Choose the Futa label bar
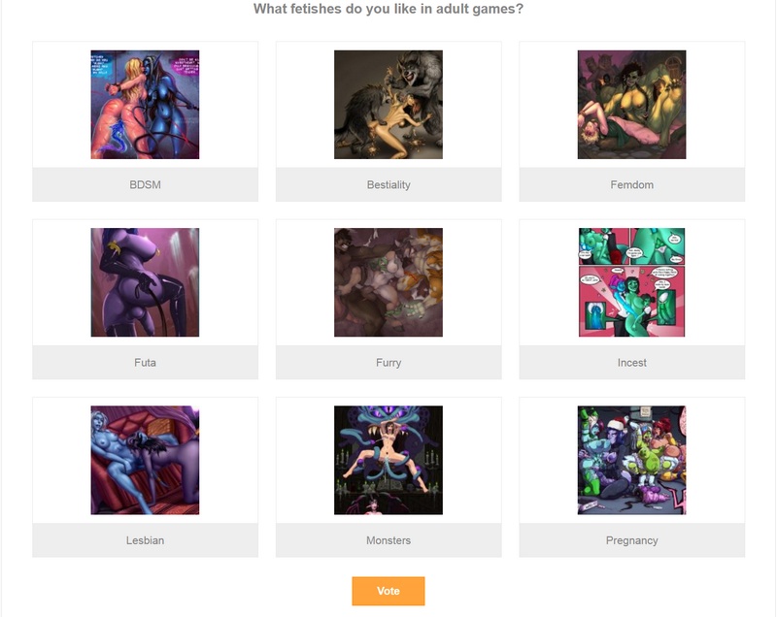777x617 pixels. [145, 362]
